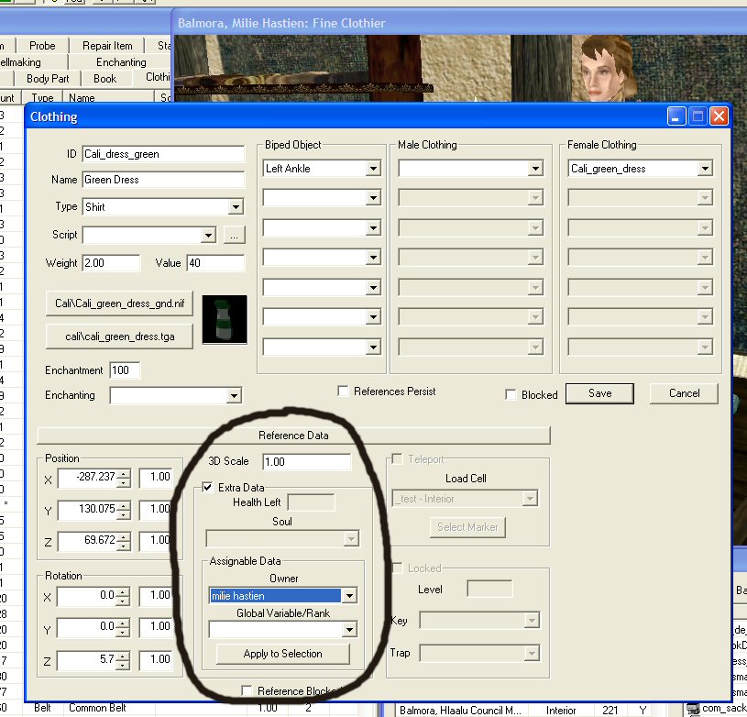Increase Position Y with spinner up arrow
The image size is (747, 717).
click(124, 506)
